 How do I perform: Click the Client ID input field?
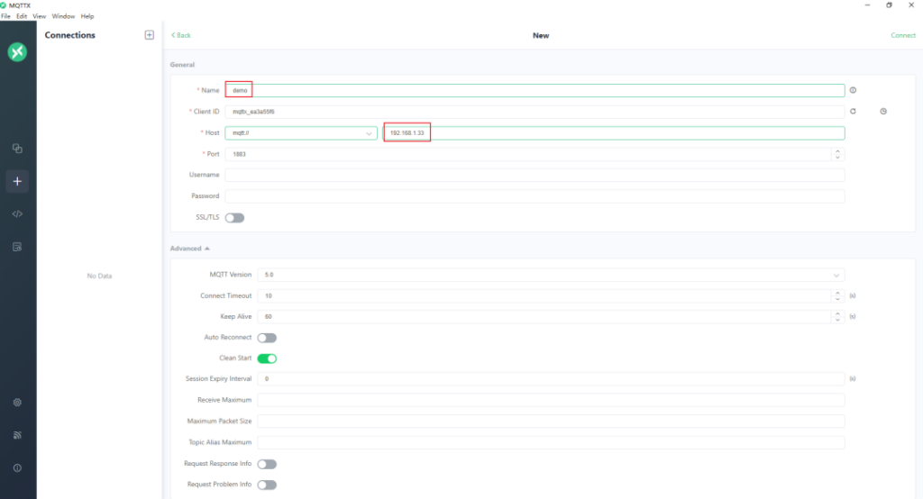pos(535,111)
